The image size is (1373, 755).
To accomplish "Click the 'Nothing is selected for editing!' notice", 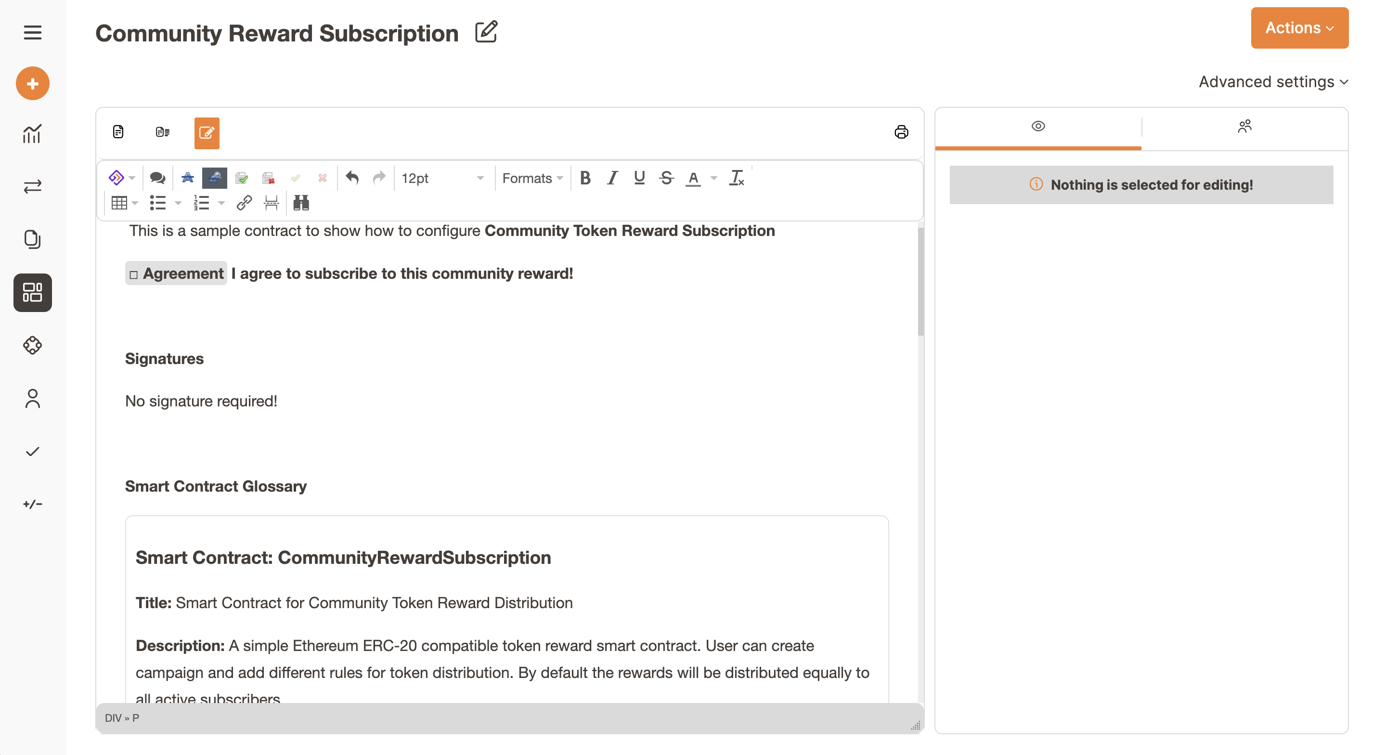I will [x=1141, y=184].
